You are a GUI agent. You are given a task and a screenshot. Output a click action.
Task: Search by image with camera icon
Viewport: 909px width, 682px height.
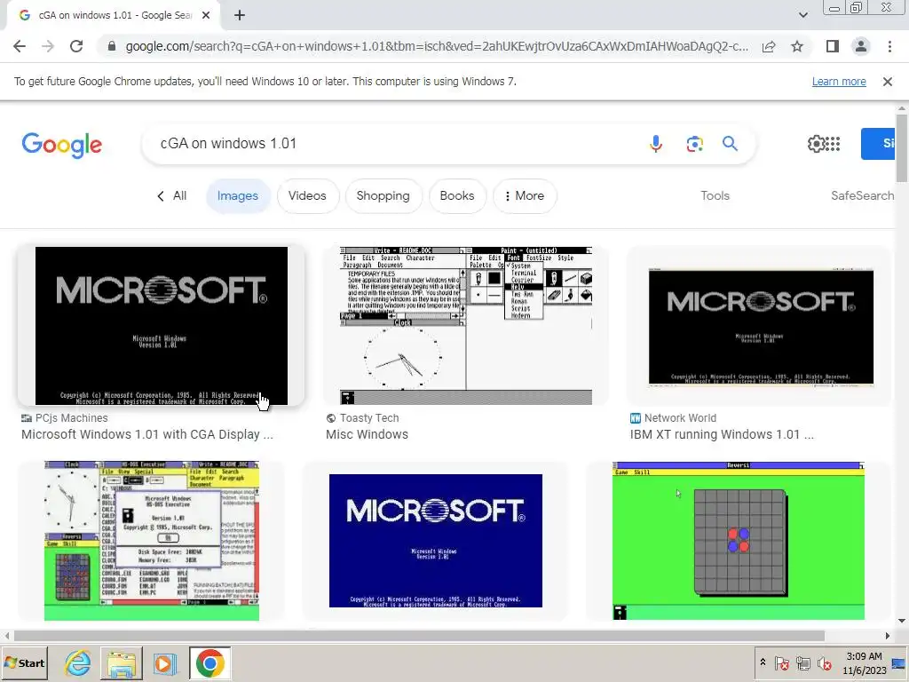click(694, 143)
